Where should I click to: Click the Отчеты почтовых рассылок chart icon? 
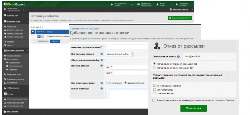click(5, 99)
